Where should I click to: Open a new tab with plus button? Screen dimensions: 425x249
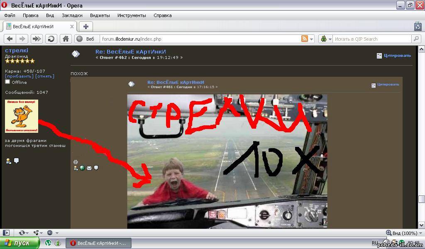tap(86, 27)
